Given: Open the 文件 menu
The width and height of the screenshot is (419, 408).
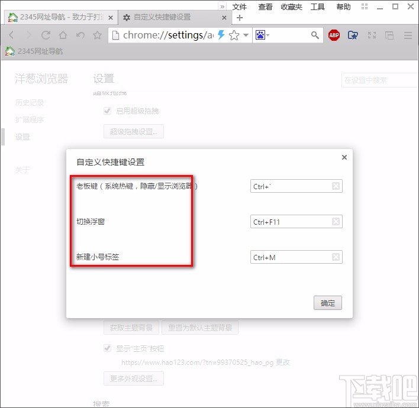Looking at the screenshot, I should (x=240, y=7).
